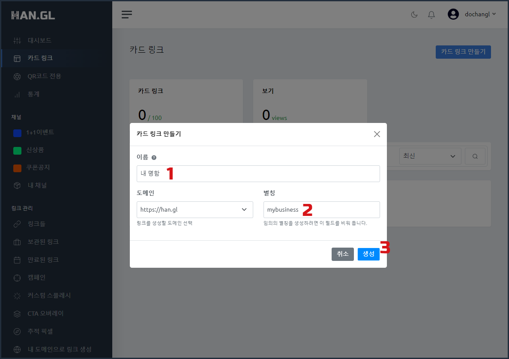Image resolution: width=509 pixels, height=359 pixels.
Task: Open 대시보드 in the sidebar
Action: (x=39, y=40)
